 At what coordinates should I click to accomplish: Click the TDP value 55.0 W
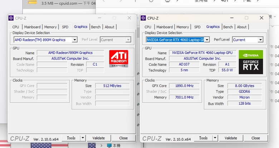[227, 70]
